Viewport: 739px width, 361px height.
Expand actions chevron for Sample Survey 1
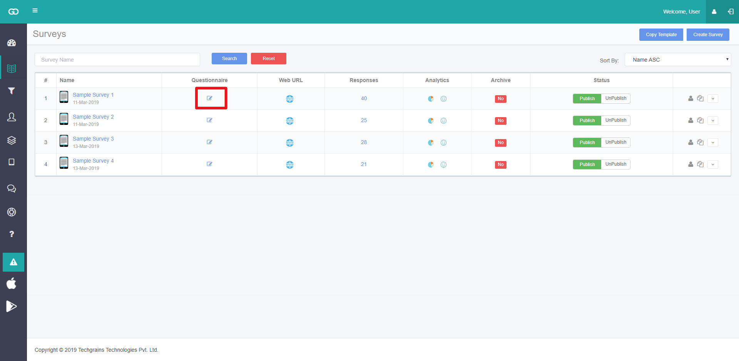click(713, 99)
